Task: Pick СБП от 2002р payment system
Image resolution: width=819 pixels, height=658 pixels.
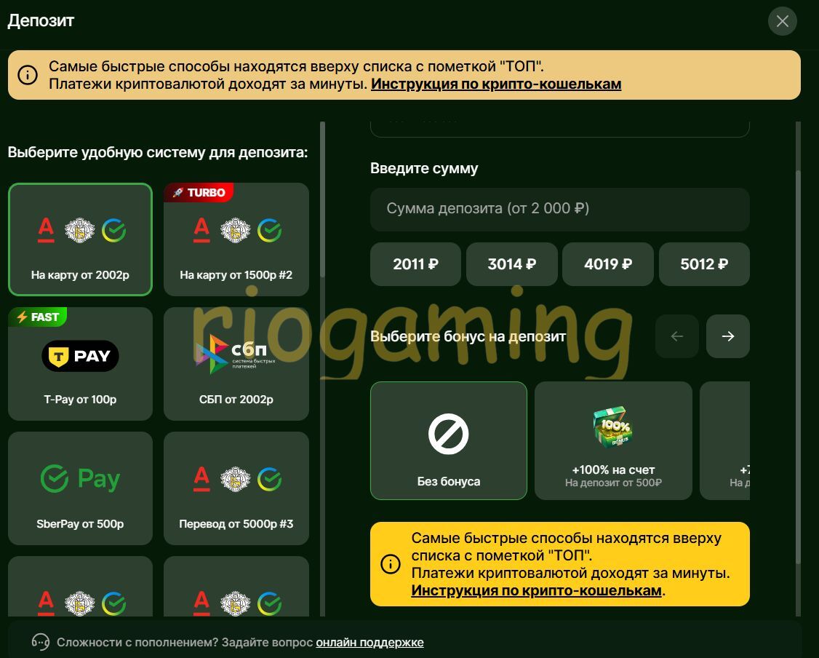Action: tap(236, 364)
